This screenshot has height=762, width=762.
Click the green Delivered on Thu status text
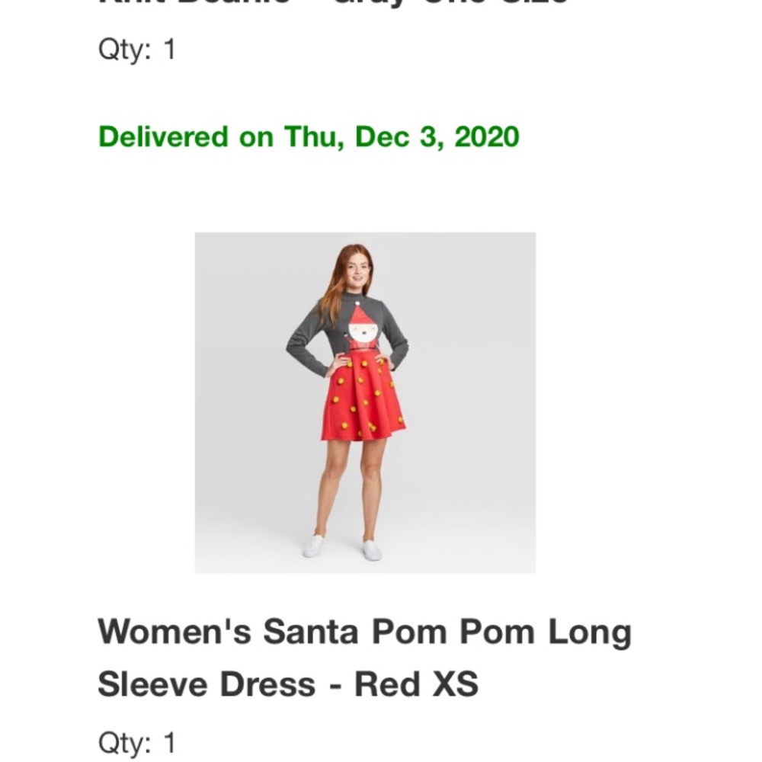pyautogui.click(x=309, y=137)
